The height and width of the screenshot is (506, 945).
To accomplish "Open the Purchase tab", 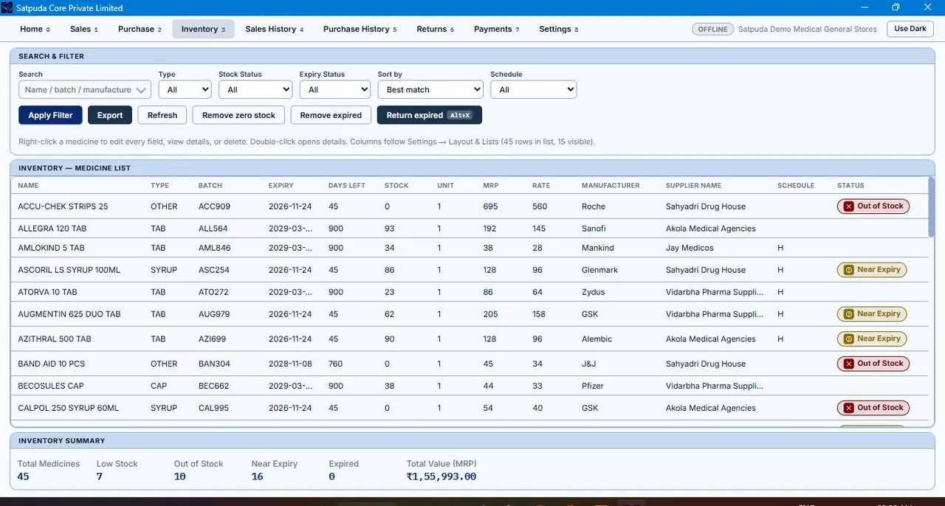I will [140, 29].
